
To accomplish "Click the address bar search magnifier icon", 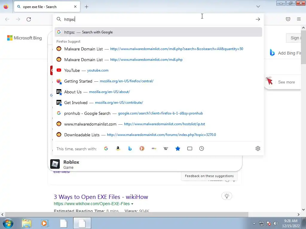I will point(59,19).
